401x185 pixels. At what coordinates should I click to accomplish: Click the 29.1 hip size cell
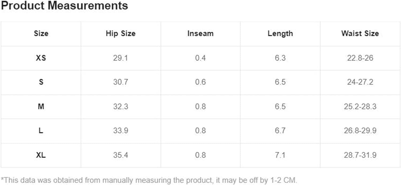pyautogui.click(x=121, y=58)
